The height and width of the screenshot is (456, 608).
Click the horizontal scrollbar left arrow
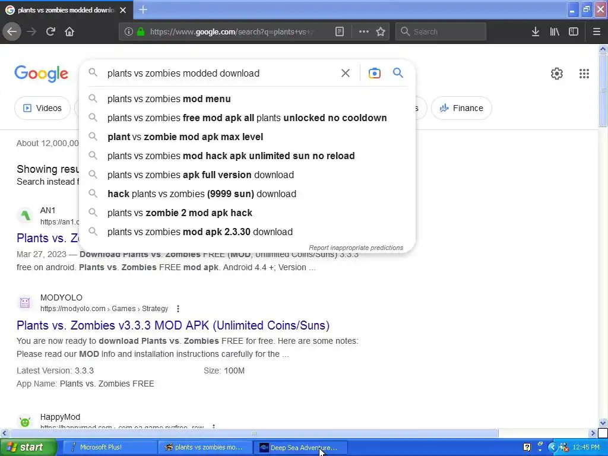(x=4, y=433)
